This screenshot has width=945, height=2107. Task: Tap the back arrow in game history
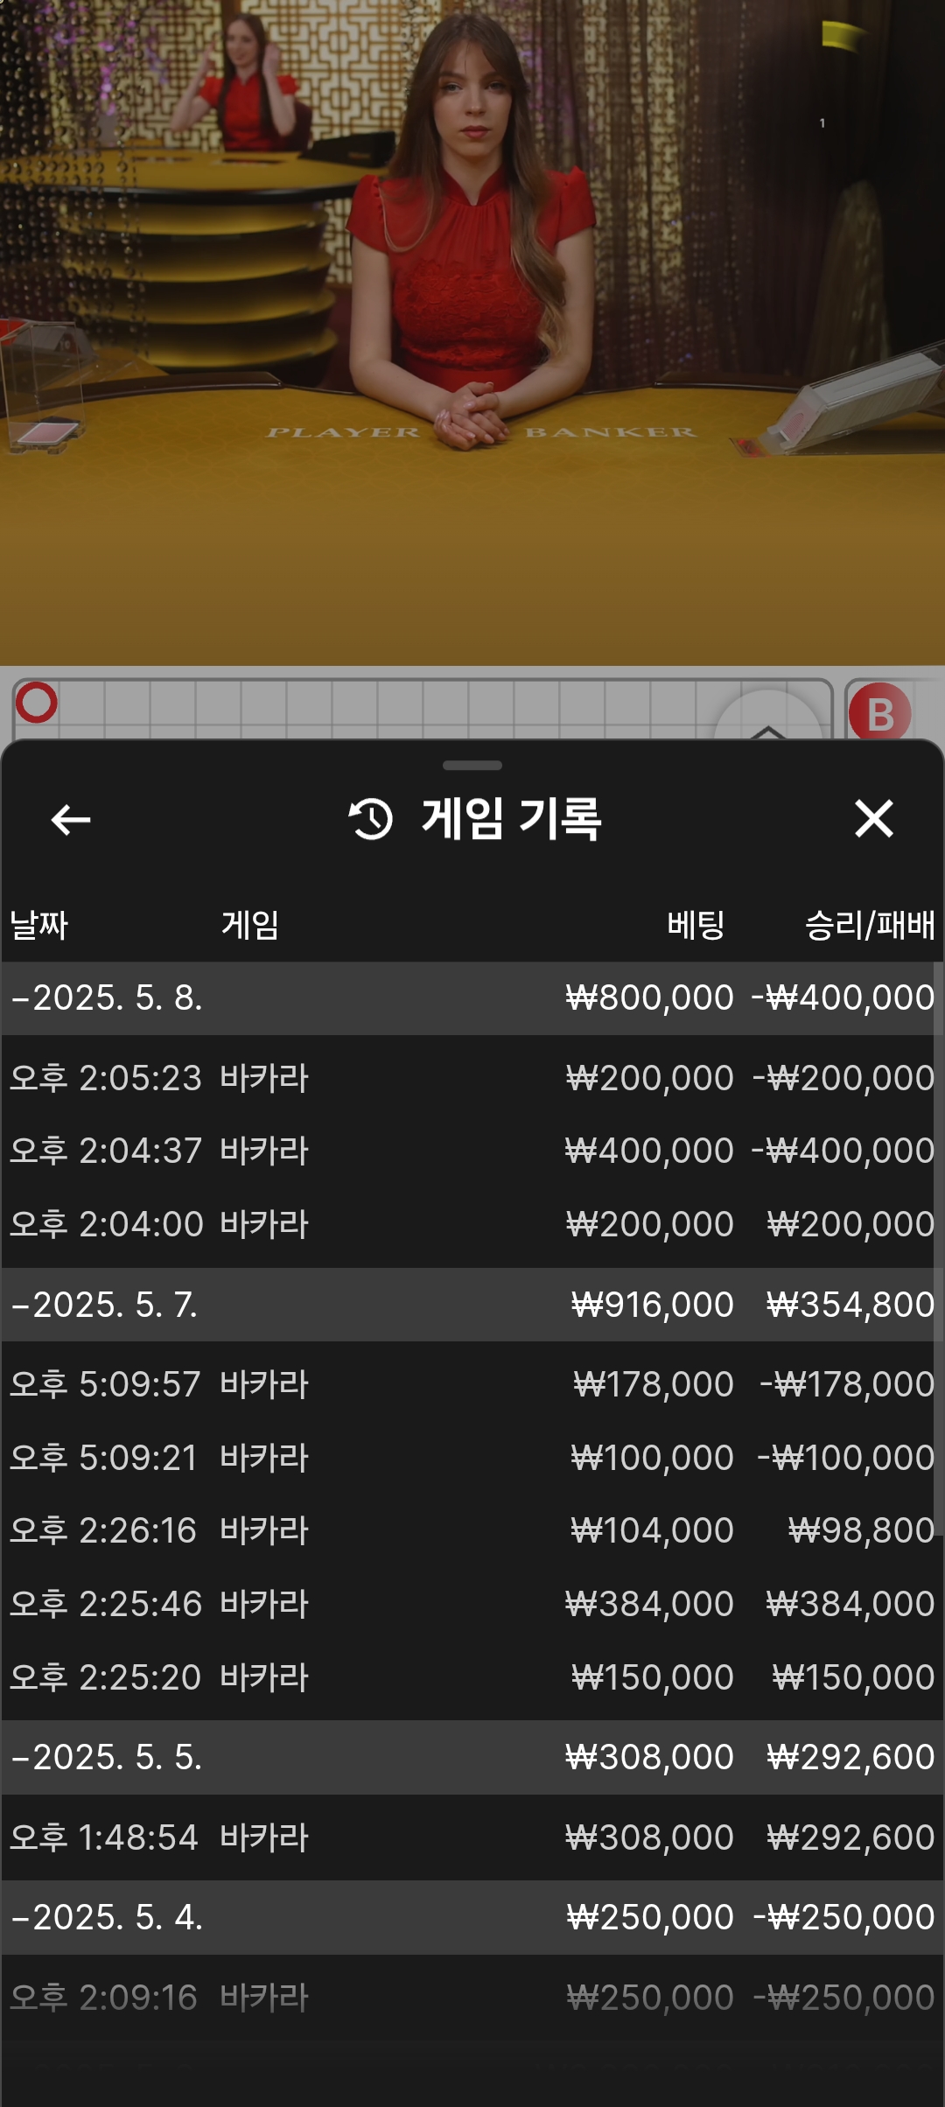point(71,820)
